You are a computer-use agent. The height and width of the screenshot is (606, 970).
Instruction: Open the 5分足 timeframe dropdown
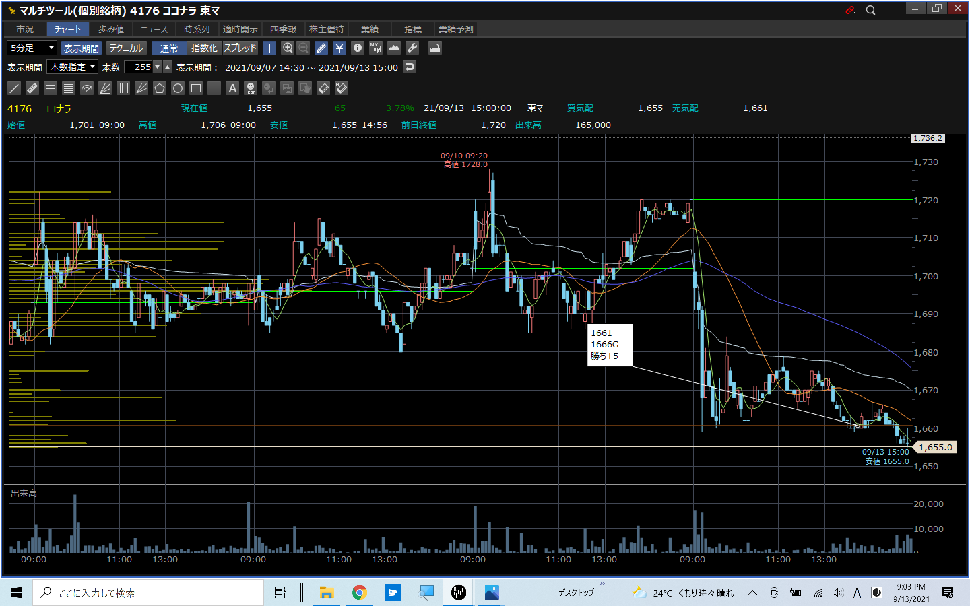32,48
